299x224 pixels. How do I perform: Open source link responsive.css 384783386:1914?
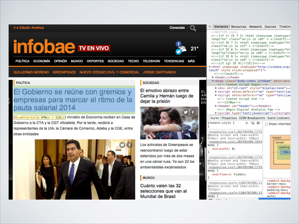(235, 142)
